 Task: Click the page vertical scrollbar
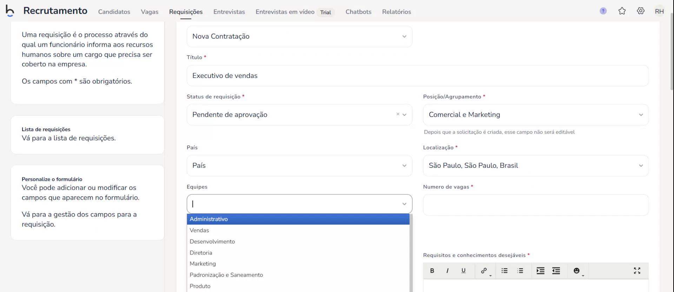[x=672, y=51]
